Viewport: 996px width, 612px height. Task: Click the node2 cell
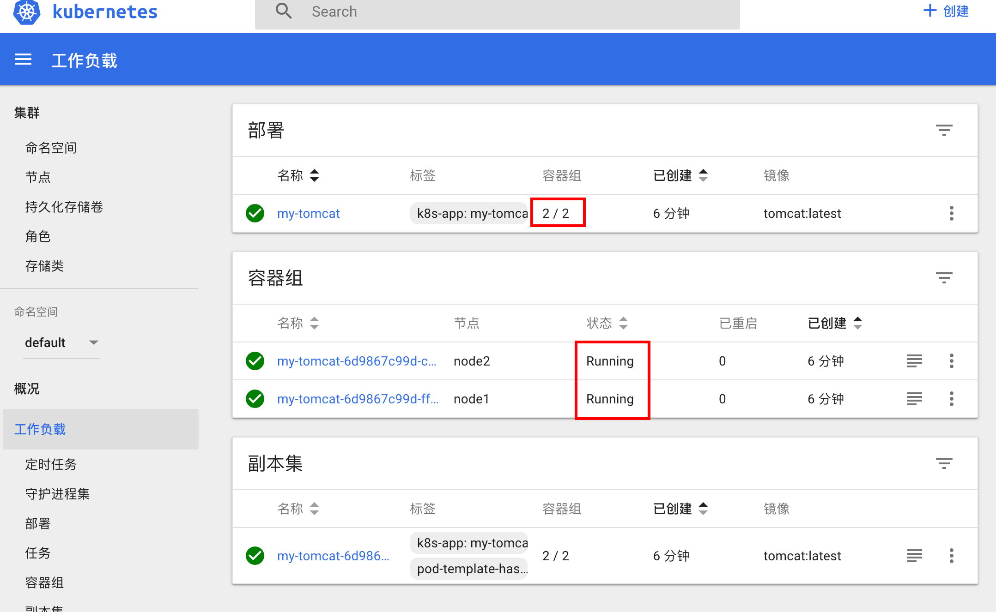pyautogui.click(x=472, y=361)
